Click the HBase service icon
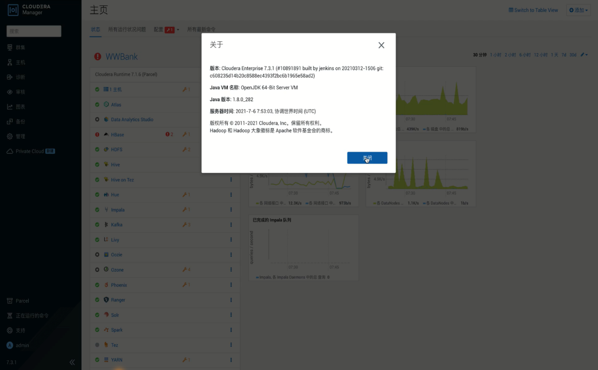 106,134
